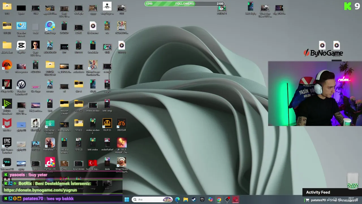Launch TikTok LIVE Studio shortcut
This screenshot has height=204, width=362.
point(50,165)
